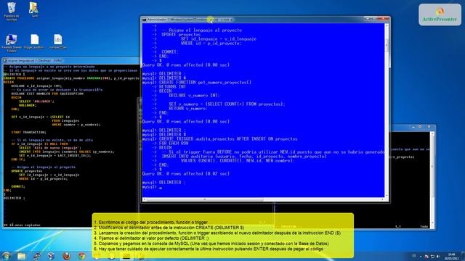Click 'COMMIT;' line in blue console
This screenshot has height=261, width=465.
170,51
